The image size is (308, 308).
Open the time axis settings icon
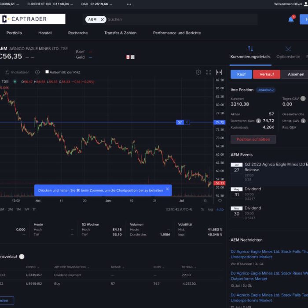click(x=220, y=201)
